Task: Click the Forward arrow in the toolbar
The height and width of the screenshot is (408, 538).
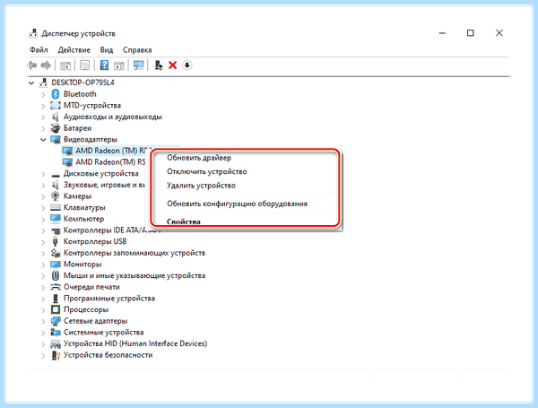Action: click(x=46, y=65)
